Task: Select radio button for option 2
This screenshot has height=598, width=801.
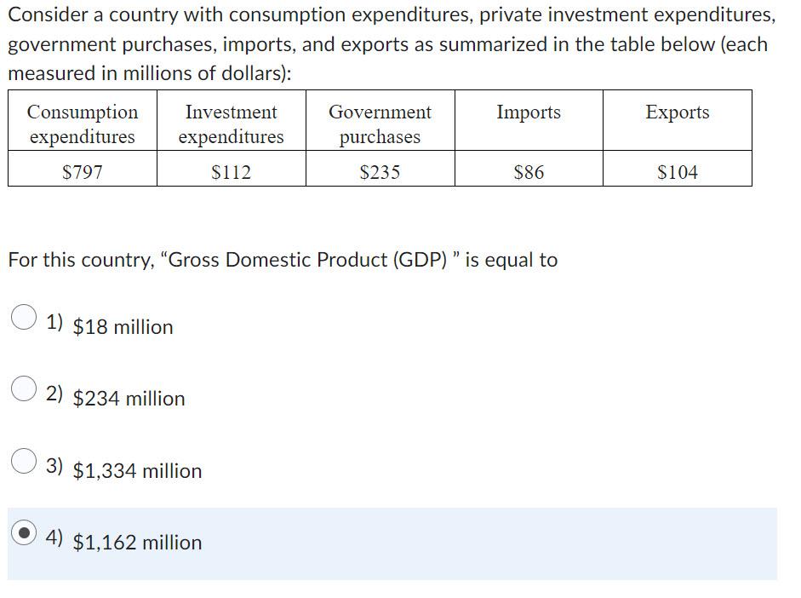Action: click(23, 390)
